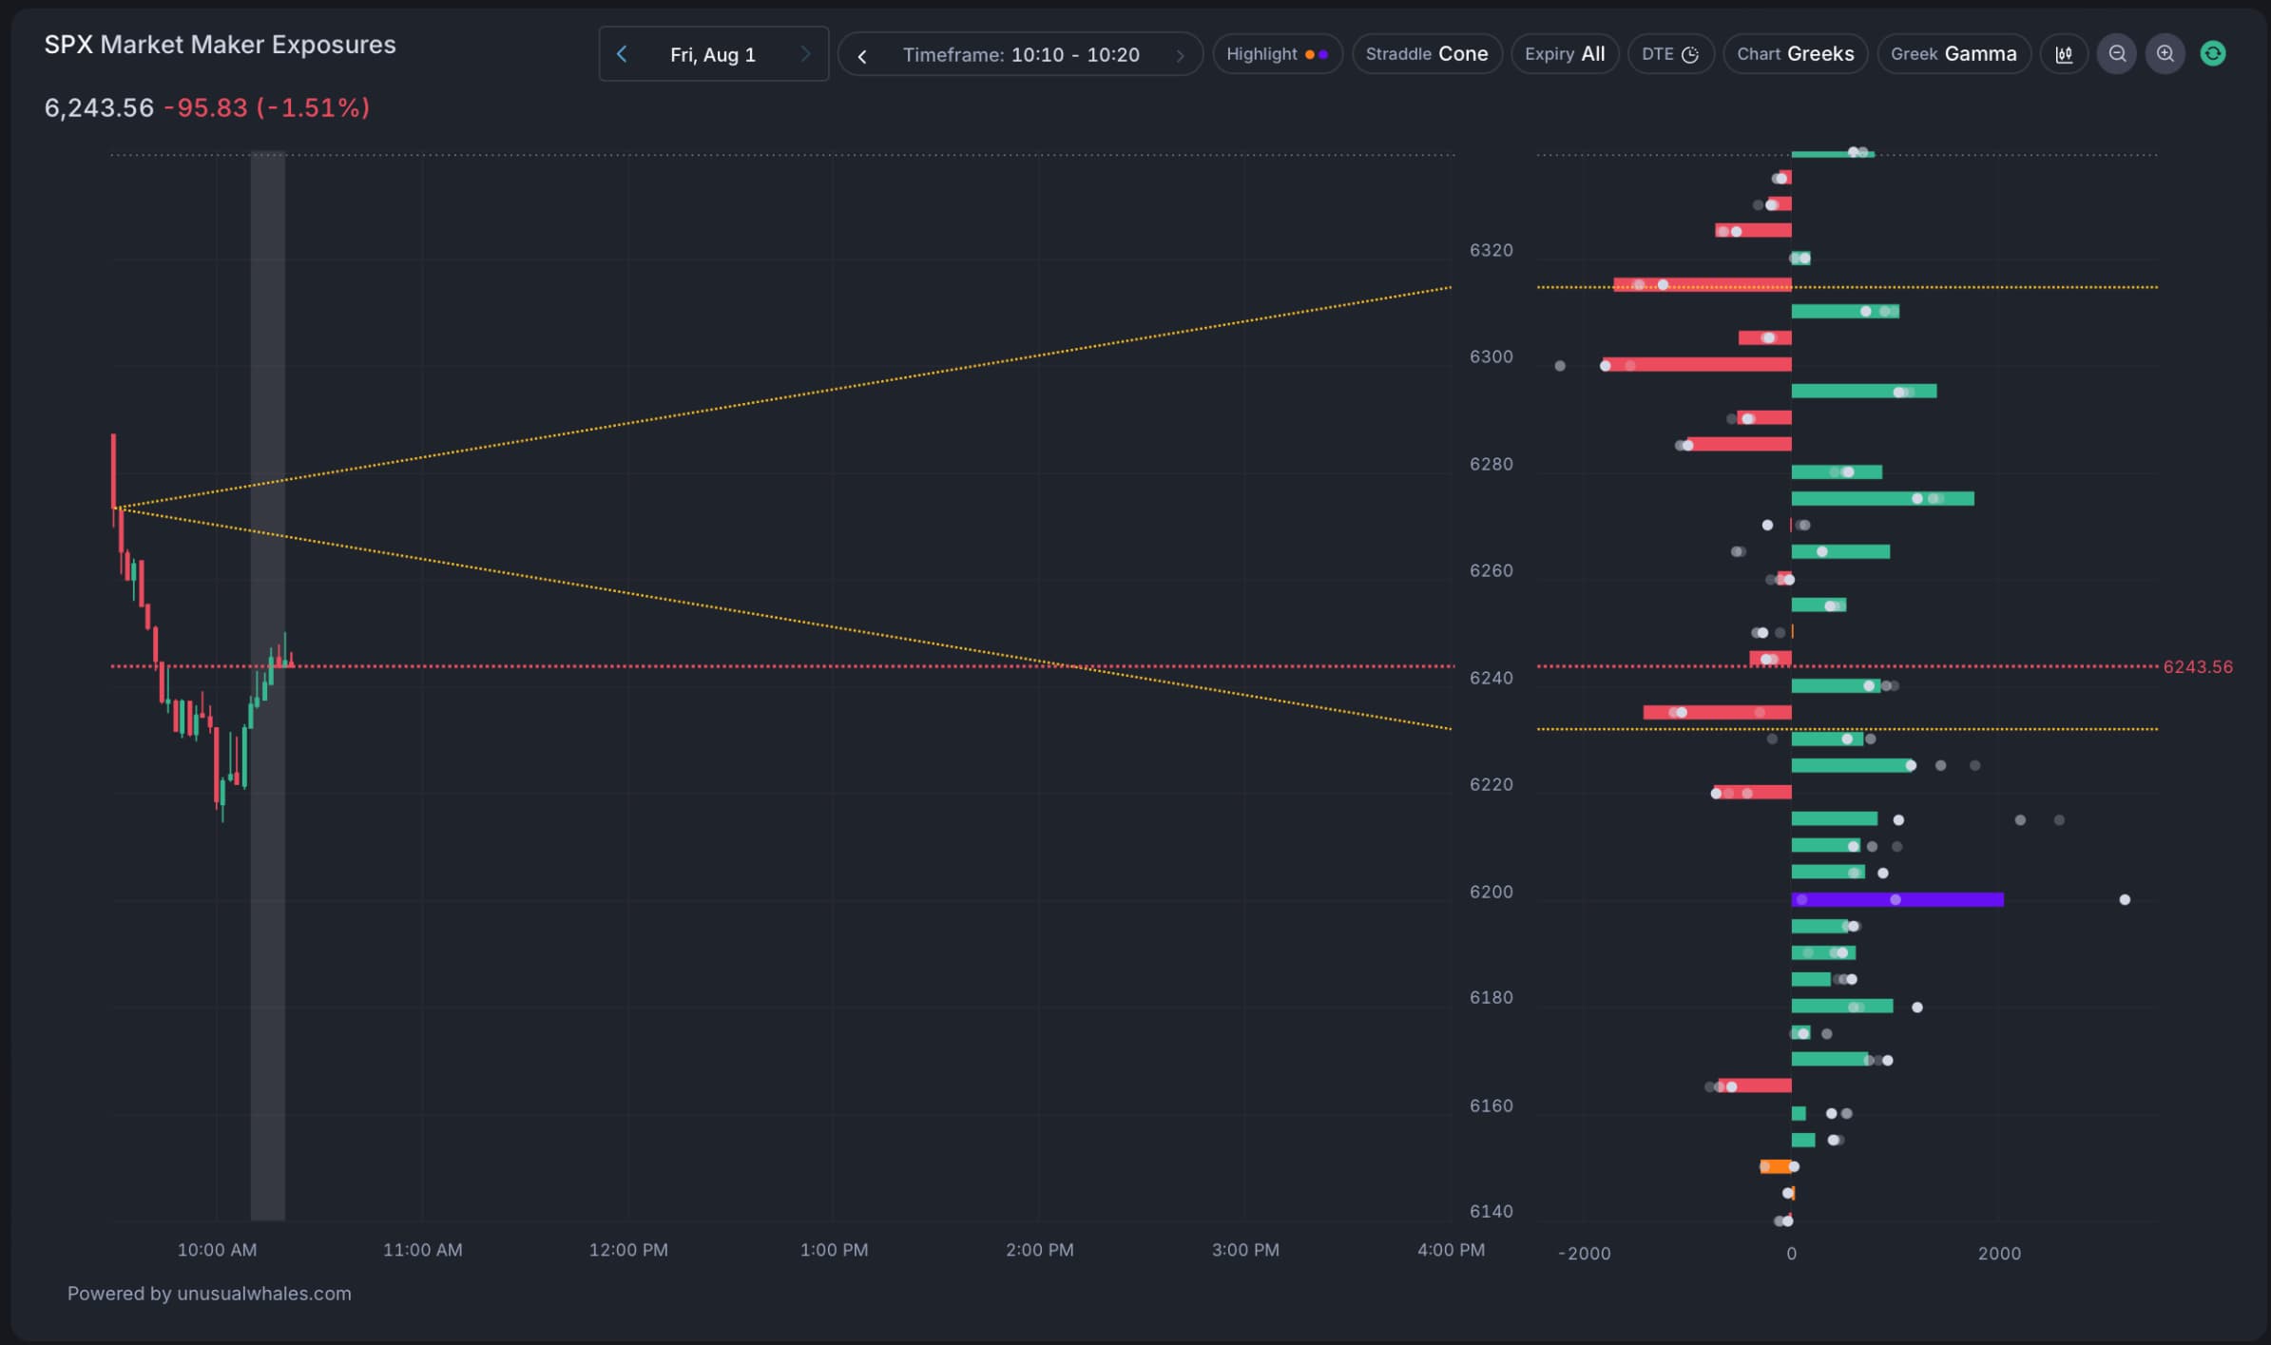Toggle the Highlight dots option

click(x=1277, y=54)
